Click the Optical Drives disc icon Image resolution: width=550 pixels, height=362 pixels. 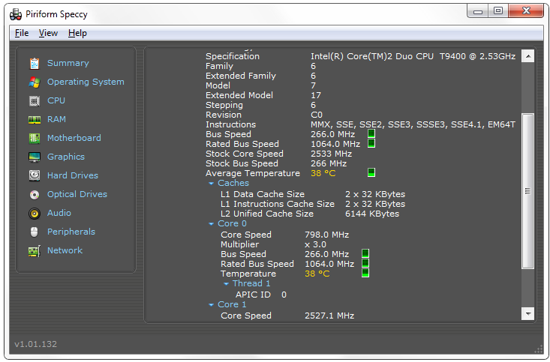coord(35,195)
